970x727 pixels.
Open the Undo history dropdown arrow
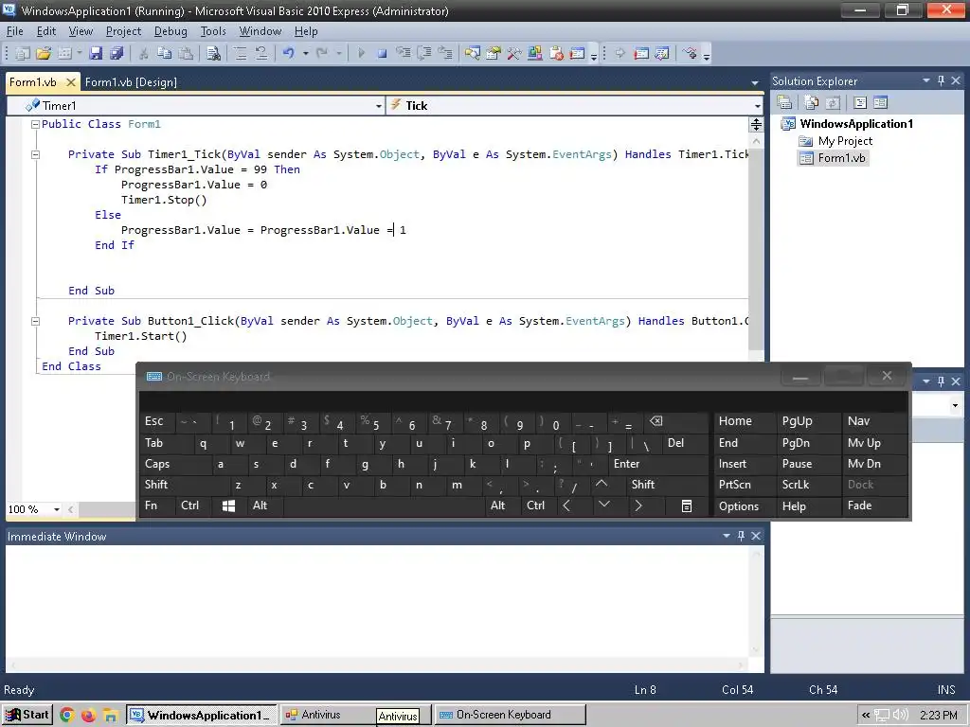coord(306,54)
